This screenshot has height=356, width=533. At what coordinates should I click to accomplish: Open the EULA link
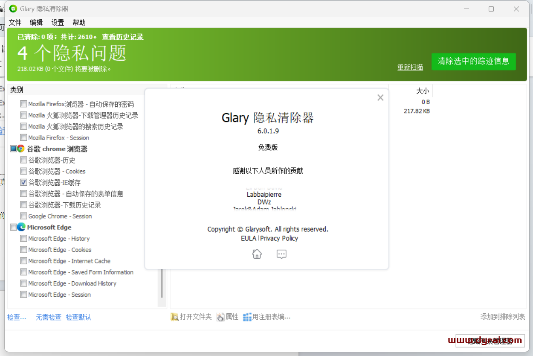click(x=249, y=238)
